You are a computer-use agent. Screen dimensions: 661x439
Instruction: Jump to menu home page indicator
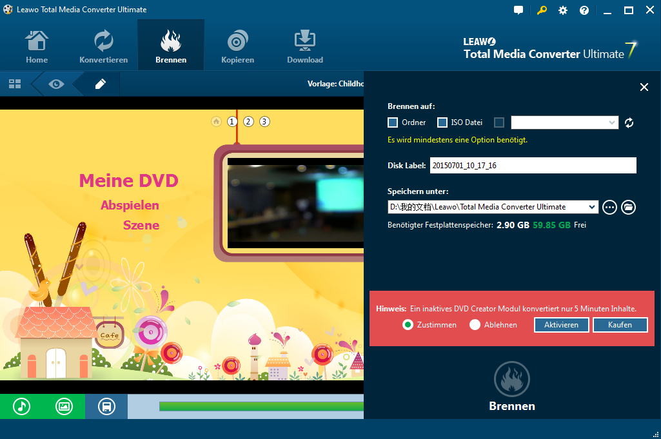tap(216, 122)
